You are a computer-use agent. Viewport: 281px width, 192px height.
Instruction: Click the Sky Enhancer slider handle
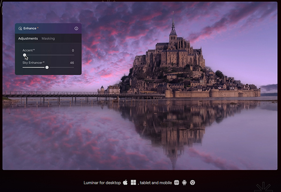[47, 67]
